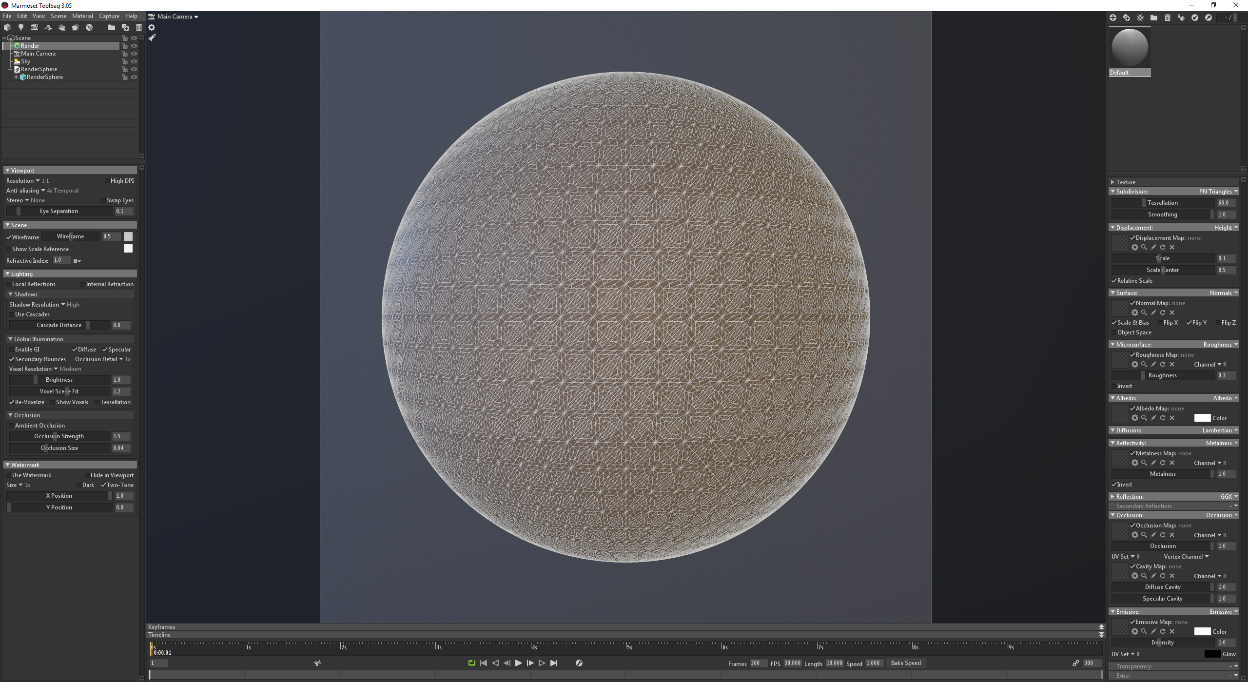Open the Scene menu
This screenshot has height=682, width=1248.
(x=58, y=16)
